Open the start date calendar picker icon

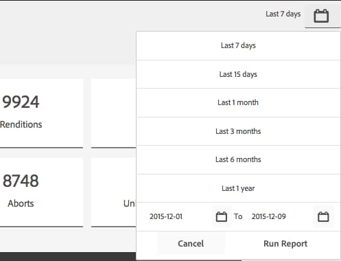(222, 216)
